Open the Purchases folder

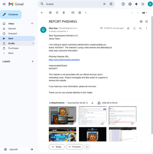pyautogui.click(x=18, y=48)
